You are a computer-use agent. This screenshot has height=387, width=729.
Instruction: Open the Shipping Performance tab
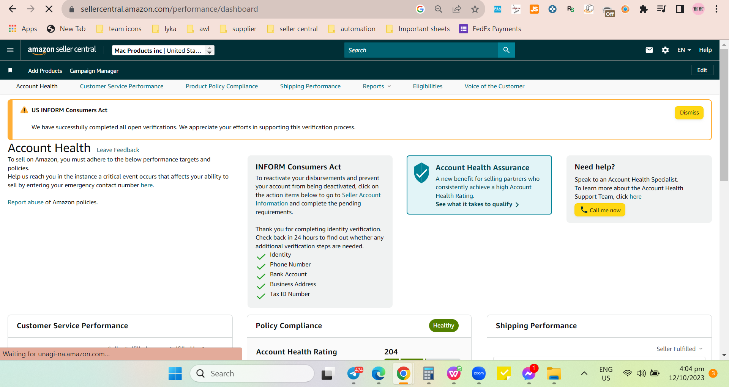[x=310, y=86]
